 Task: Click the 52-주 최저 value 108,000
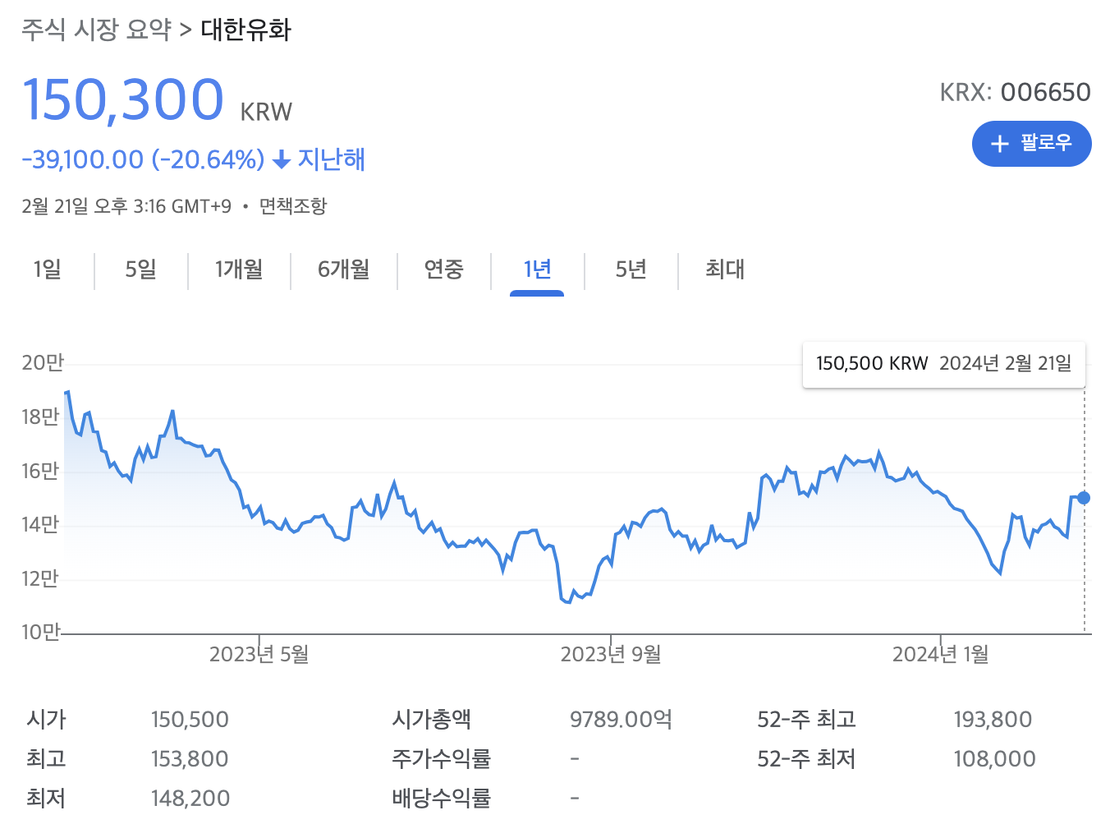pos(994,759)
